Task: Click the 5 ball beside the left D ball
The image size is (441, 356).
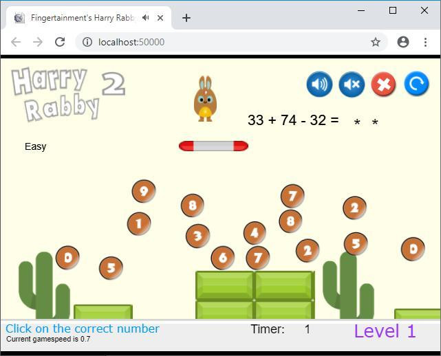Action: point(111,268)
